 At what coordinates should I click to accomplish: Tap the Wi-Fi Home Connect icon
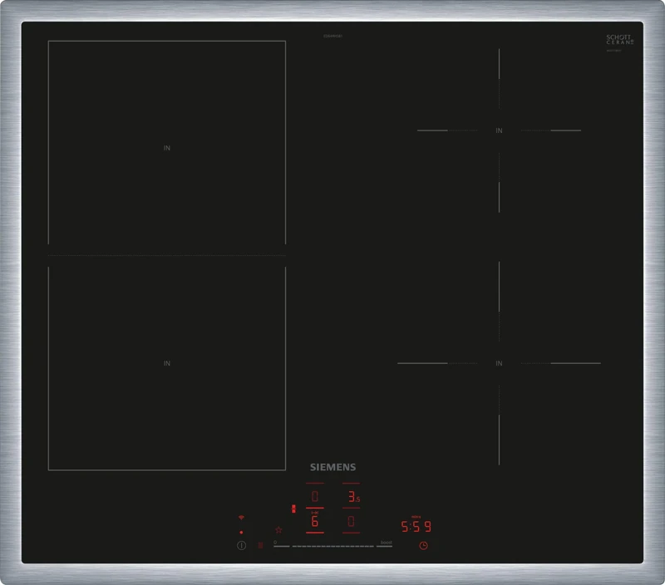241,518
